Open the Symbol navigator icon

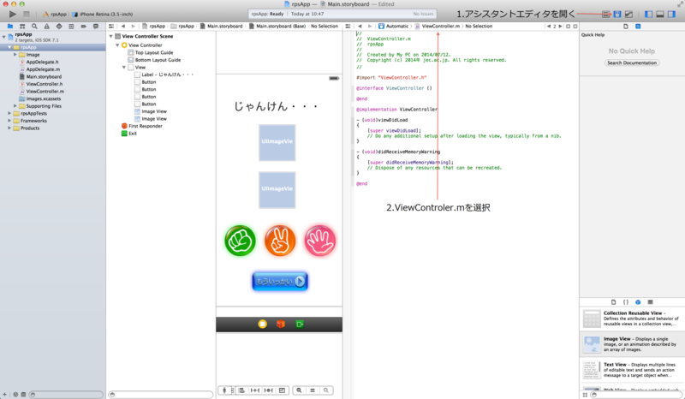[22, 27]
